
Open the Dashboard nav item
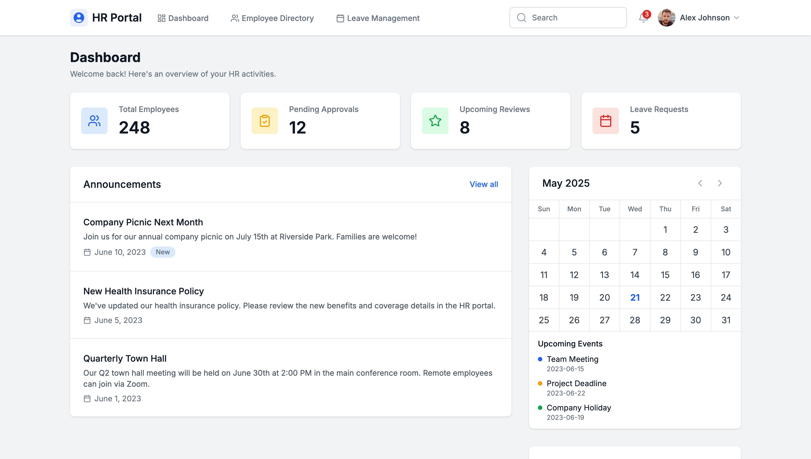(183, 18)
